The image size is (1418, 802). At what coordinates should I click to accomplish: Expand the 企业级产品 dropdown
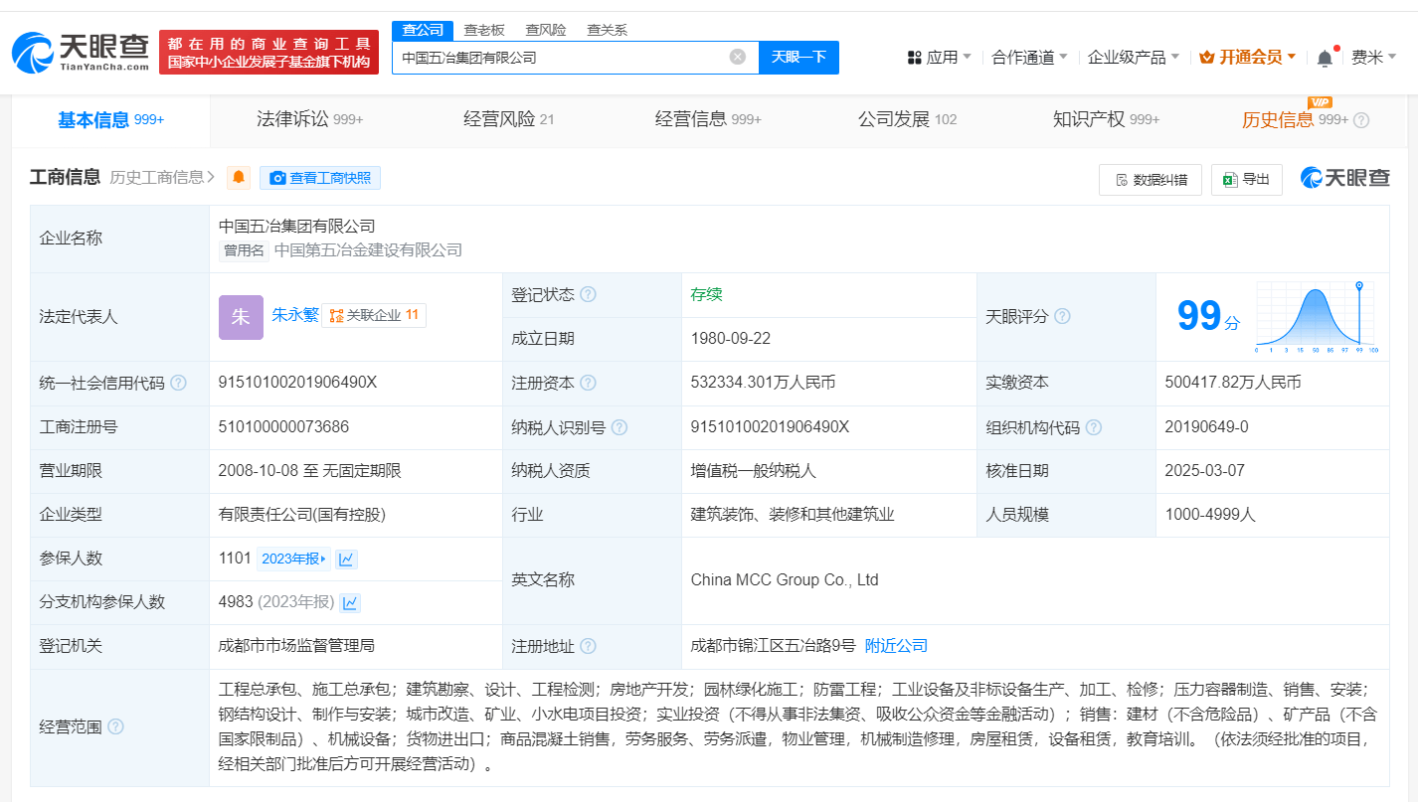point(1134,58)
